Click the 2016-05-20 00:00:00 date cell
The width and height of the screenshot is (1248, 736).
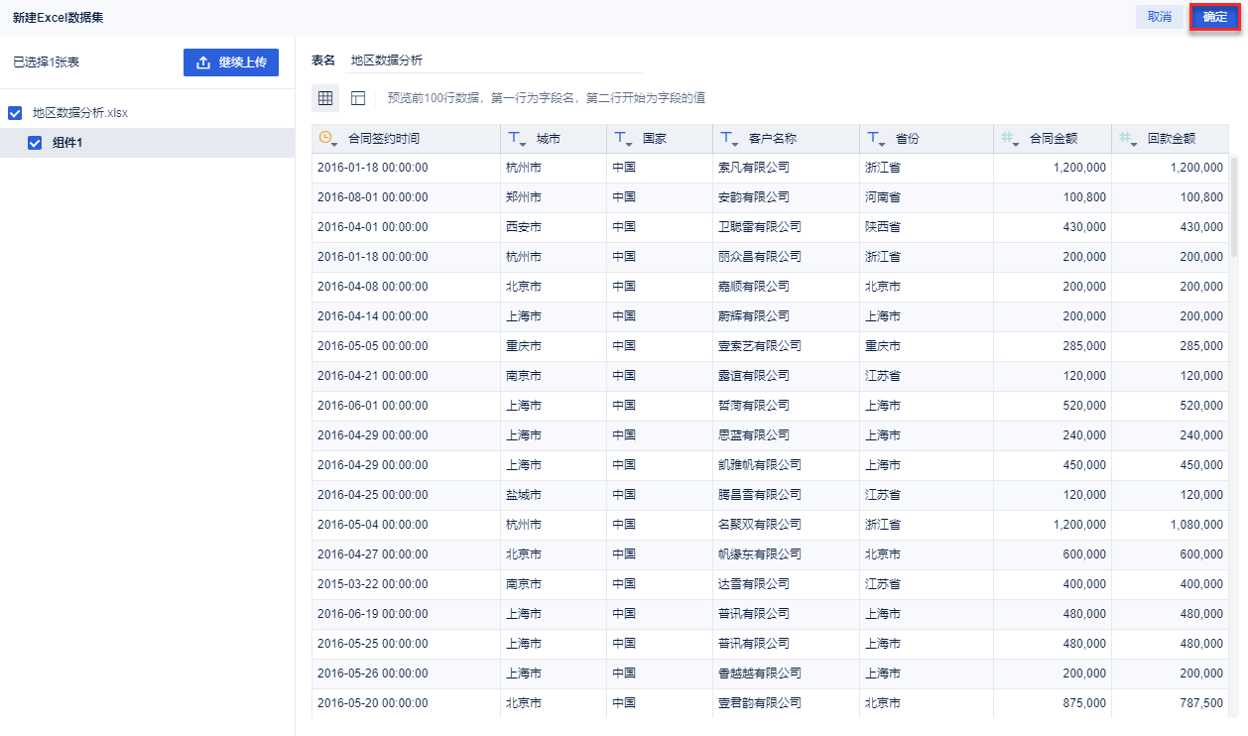point(406,703)
